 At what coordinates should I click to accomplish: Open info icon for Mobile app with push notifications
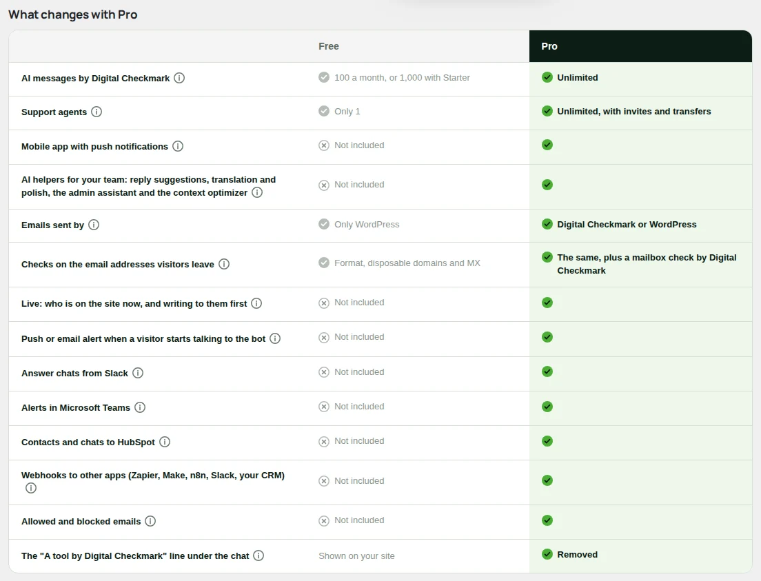coord(178,146)
